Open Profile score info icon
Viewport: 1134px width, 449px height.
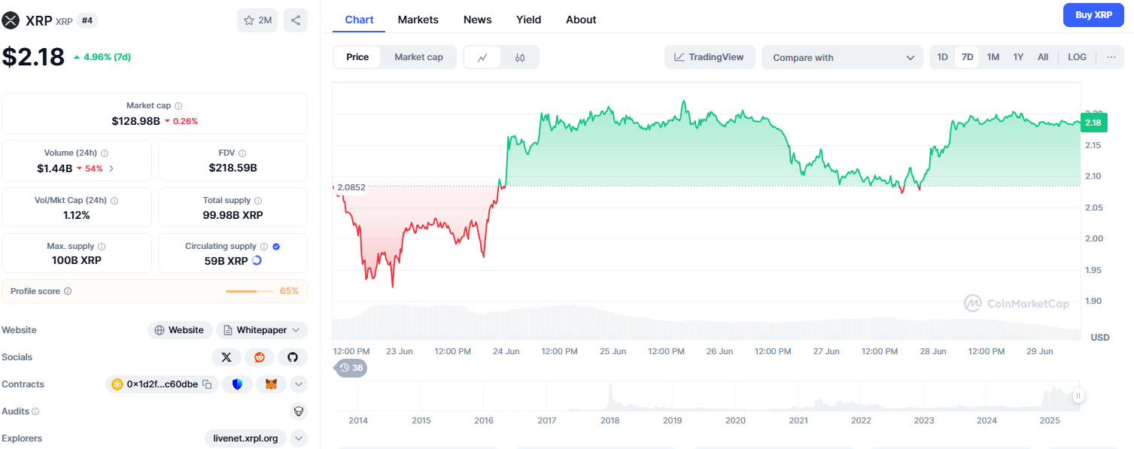[68, 291]
